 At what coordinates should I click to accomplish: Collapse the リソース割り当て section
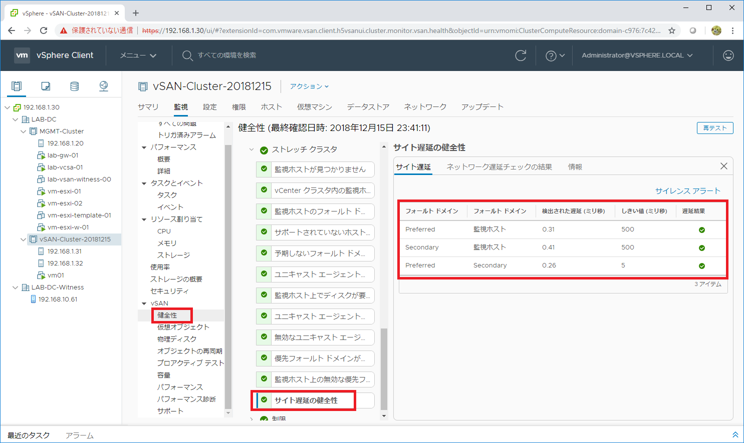click(144, 219)
